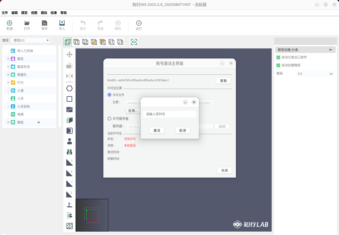
Task: Select 电梯 in the tree
Action: [20, 114]
